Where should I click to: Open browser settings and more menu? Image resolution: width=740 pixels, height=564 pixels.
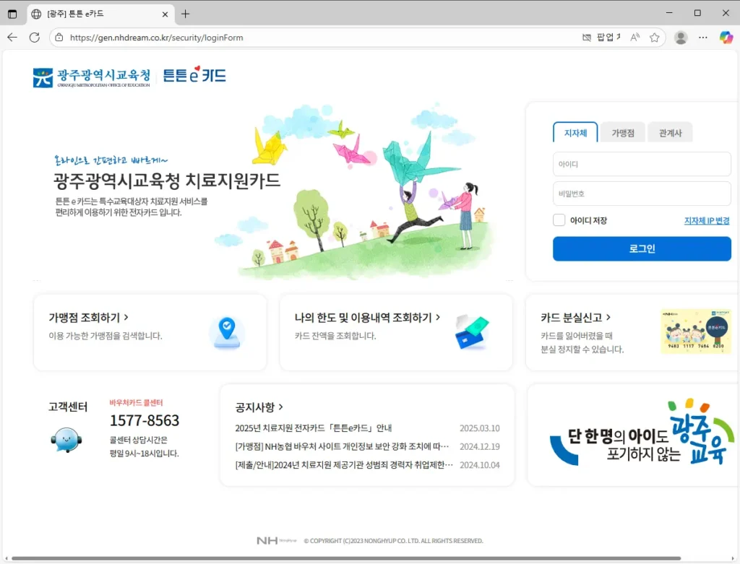pyautogui.click(x=702, y=38)
